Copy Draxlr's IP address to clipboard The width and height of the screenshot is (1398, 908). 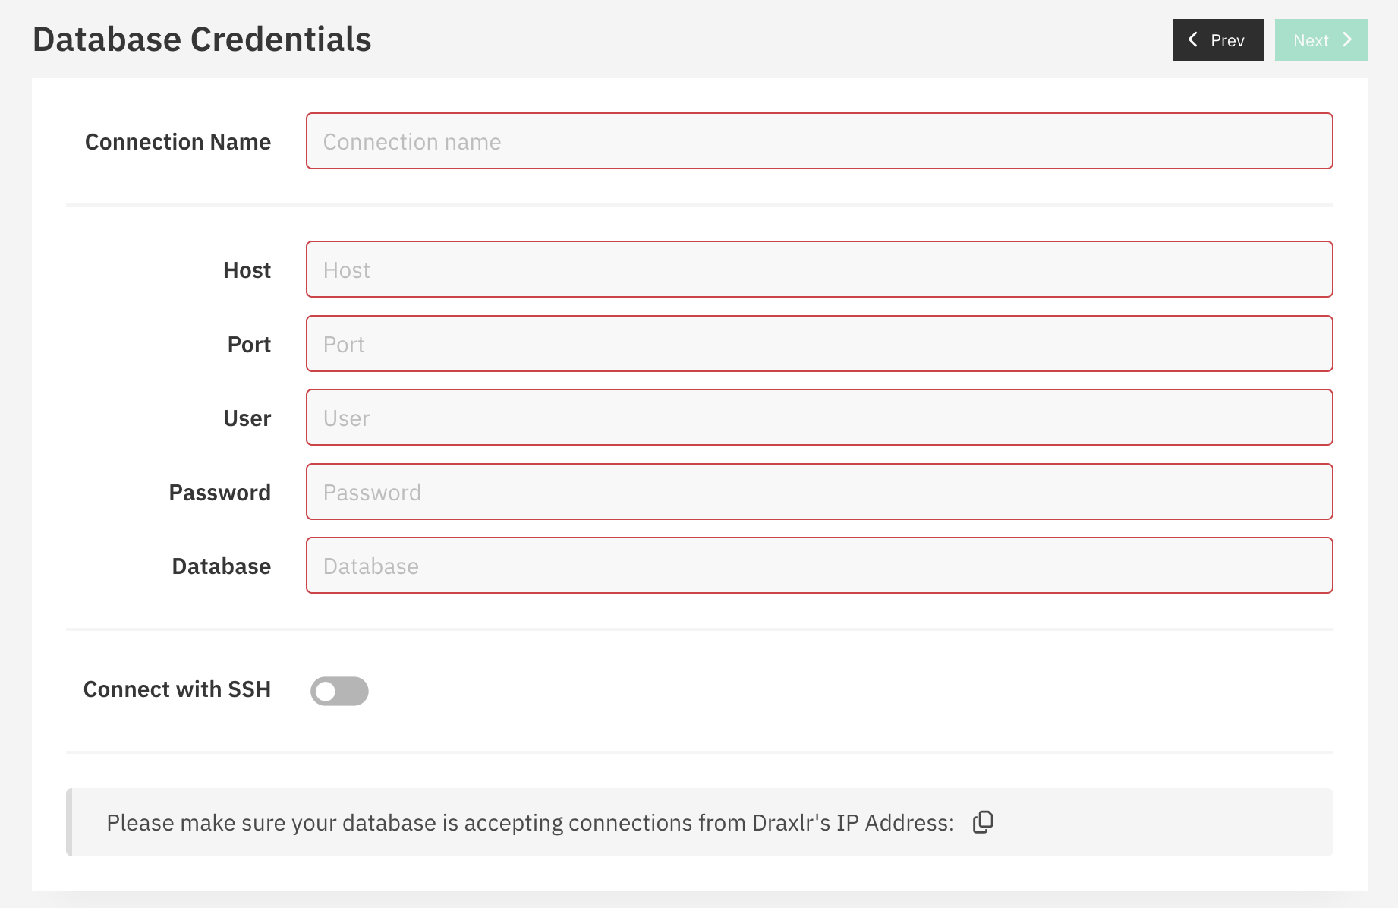[x=983, y=822]
